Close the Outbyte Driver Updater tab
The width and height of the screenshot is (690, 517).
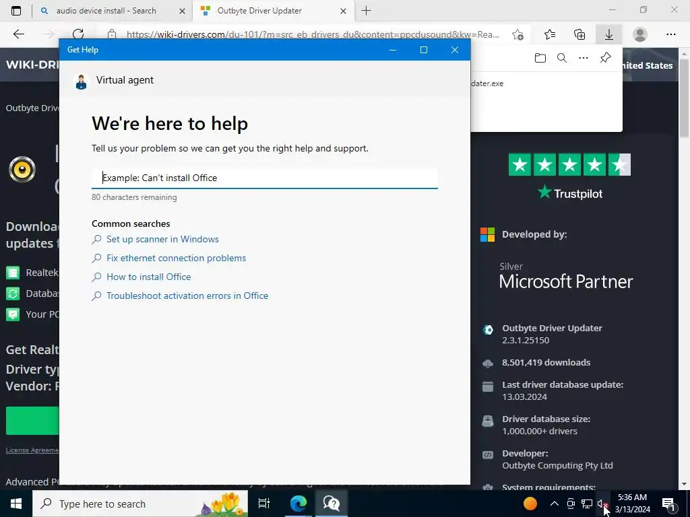pyautogui.click(x=343, y=11)
